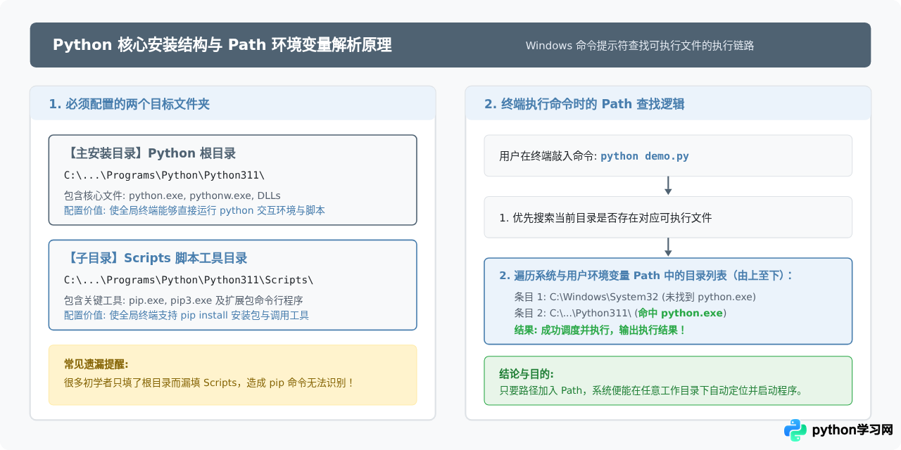Click the 'python学习网' site name
Screen dimensions: 901x450
(852, 430)
